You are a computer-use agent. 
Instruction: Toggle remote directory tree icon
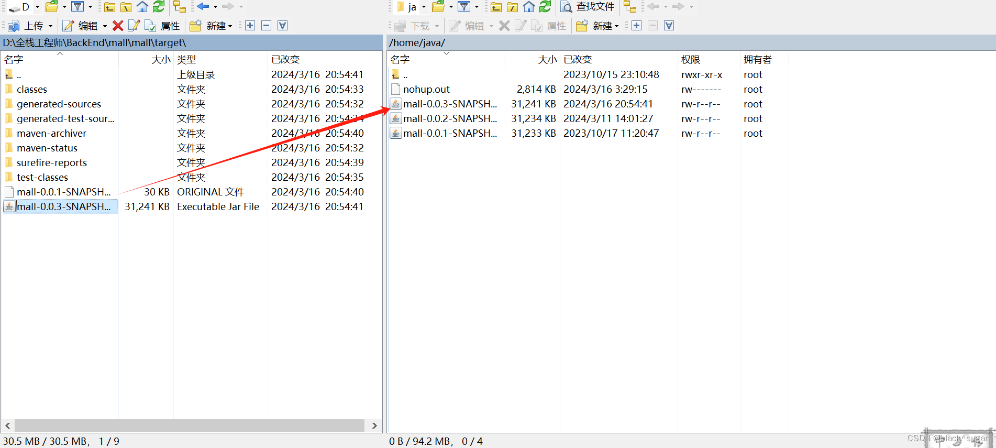[x=630, y=7]
